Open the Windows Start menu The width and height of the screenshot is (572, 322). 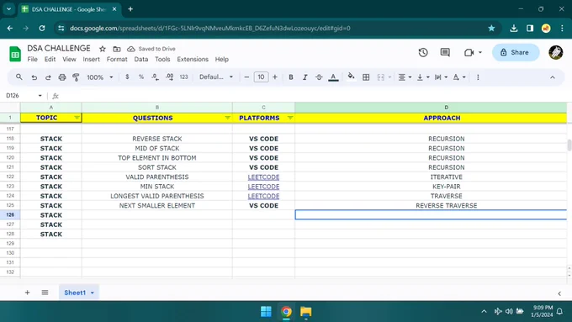pyautogui.click(x=266, y=312)
